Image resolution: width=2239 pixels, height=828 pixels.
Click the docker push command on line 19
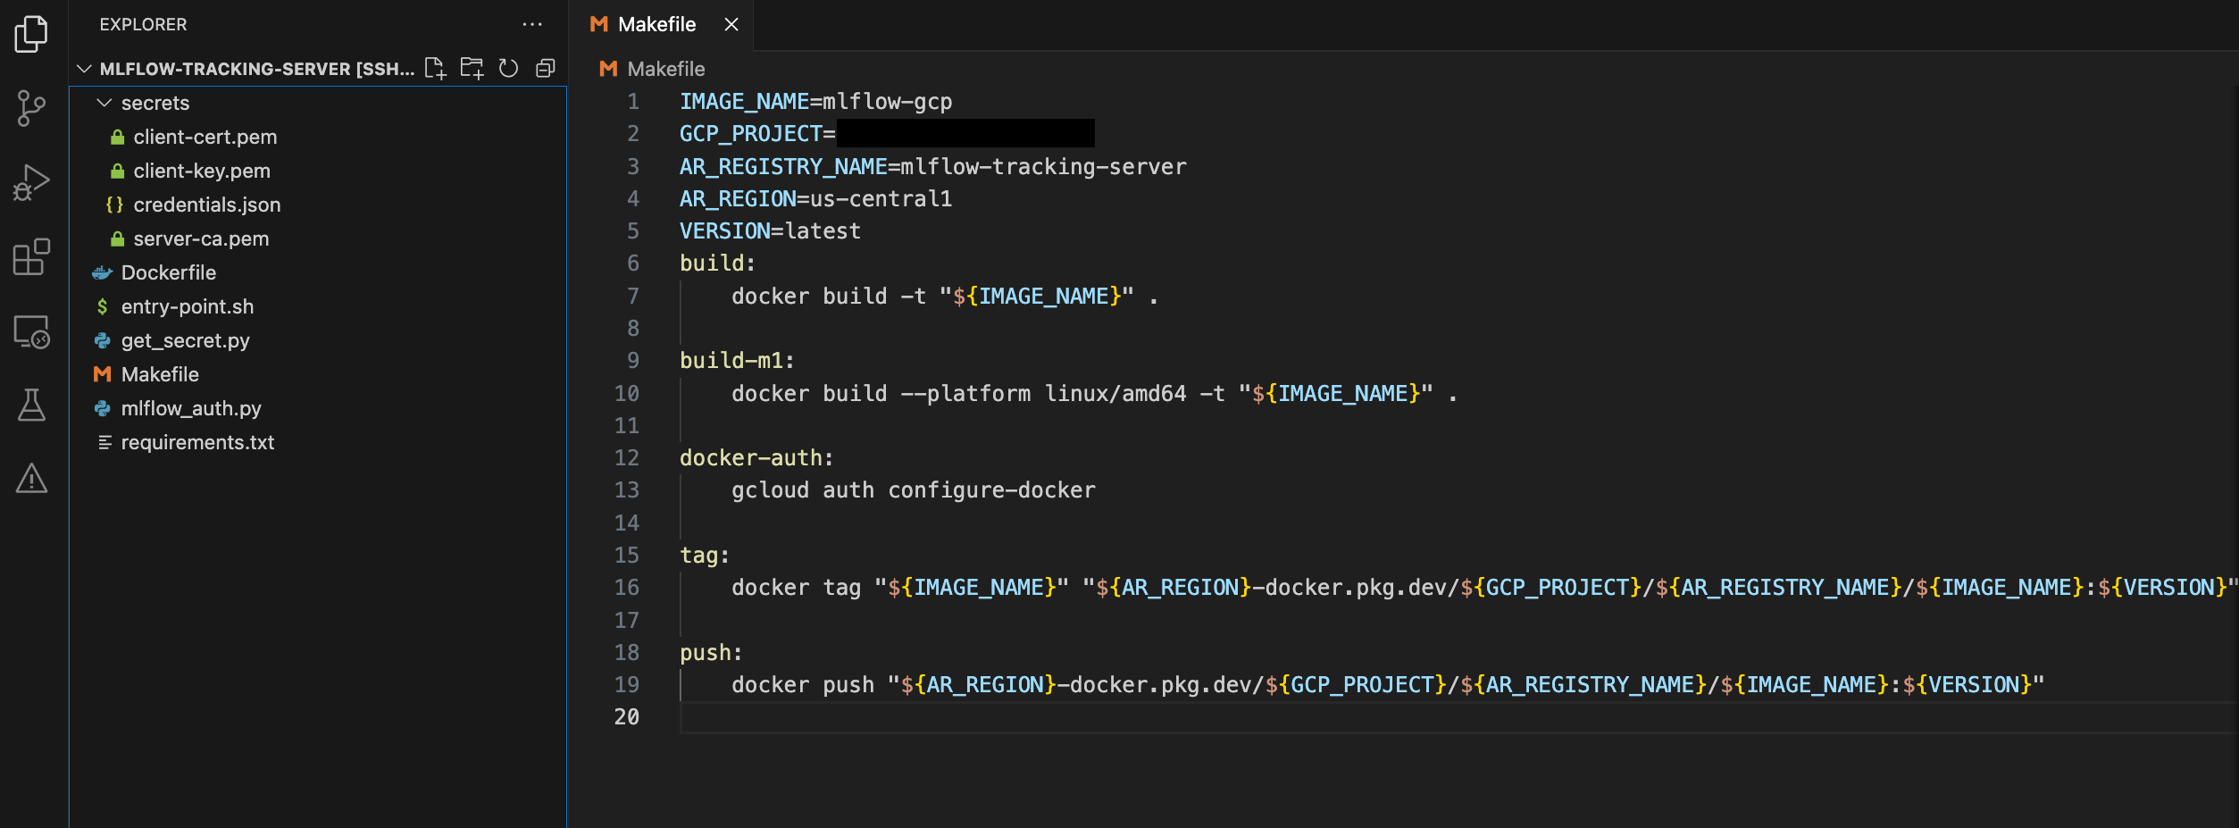point(1387,684)
